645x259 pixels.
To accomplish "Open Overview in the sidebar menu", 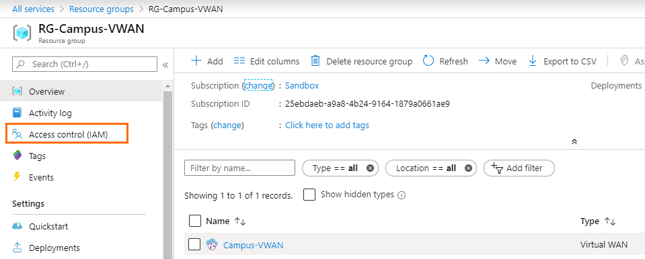I will pyautogui.click(x=81, y=91).
